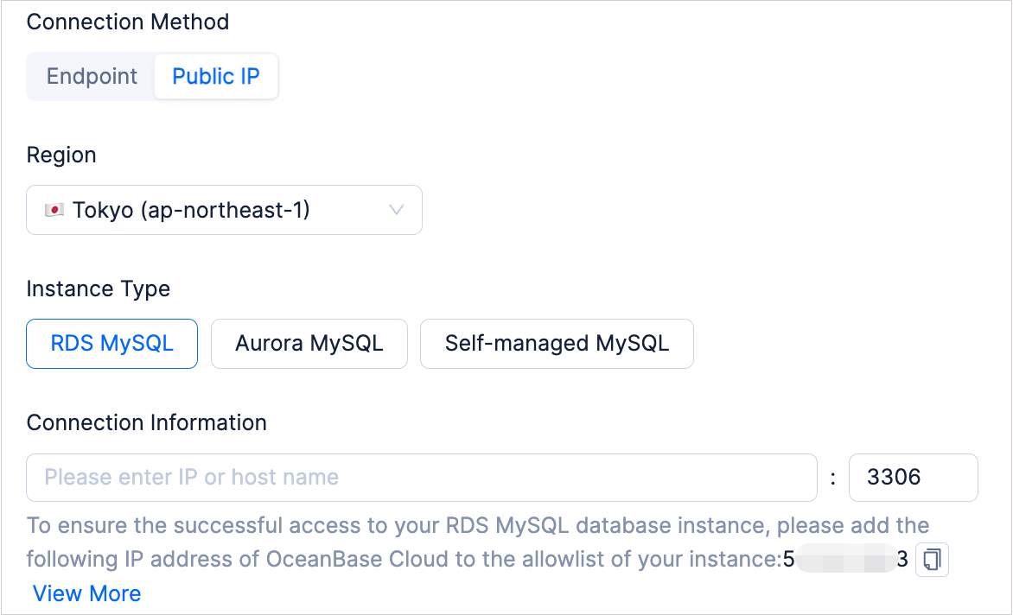Image resolution: width=1013 pixels, height=615 pixels.
Task: Open the View More link
Action: click(86, 594)
